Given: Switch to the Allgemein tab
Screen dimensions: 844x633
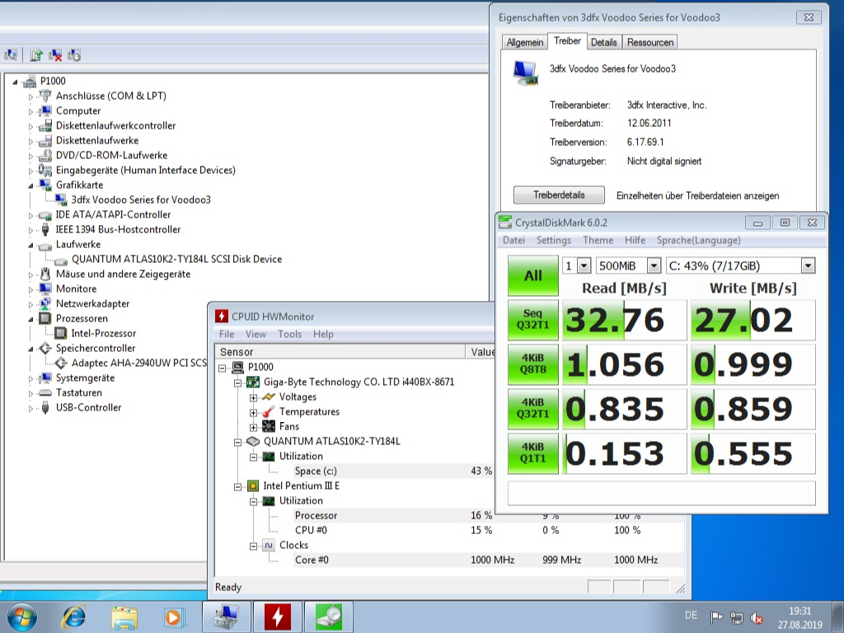Looking at the screenshot, I should pos(525,43).
